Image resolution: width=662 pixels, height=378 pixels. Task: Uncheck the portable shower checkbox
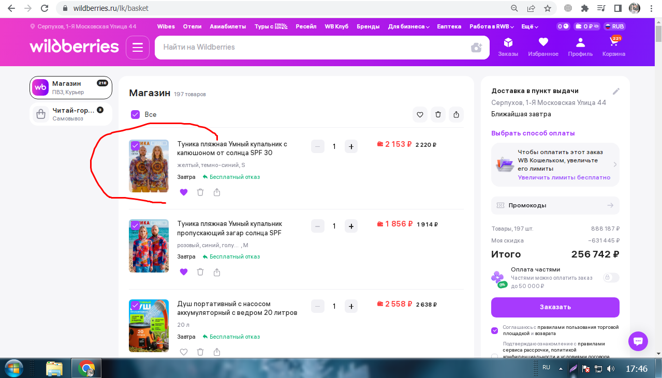135,306
